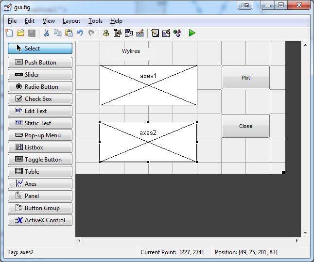Click the horizontal scrollbar right arrow
This screenshot has width=314, height=262.
tap(297, 241)
